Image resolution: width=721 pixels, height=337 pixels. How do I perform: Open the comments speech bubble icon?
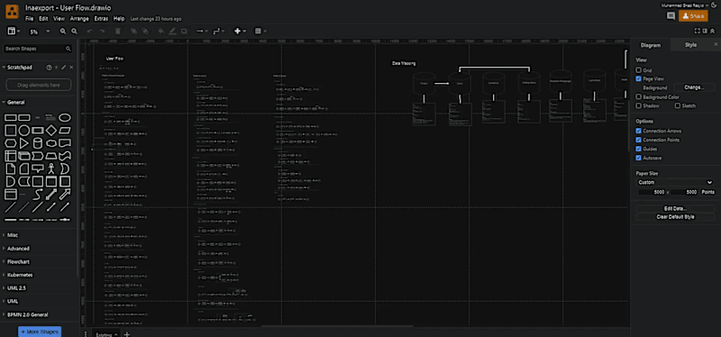pyautogui.click(x=671, y=16)
